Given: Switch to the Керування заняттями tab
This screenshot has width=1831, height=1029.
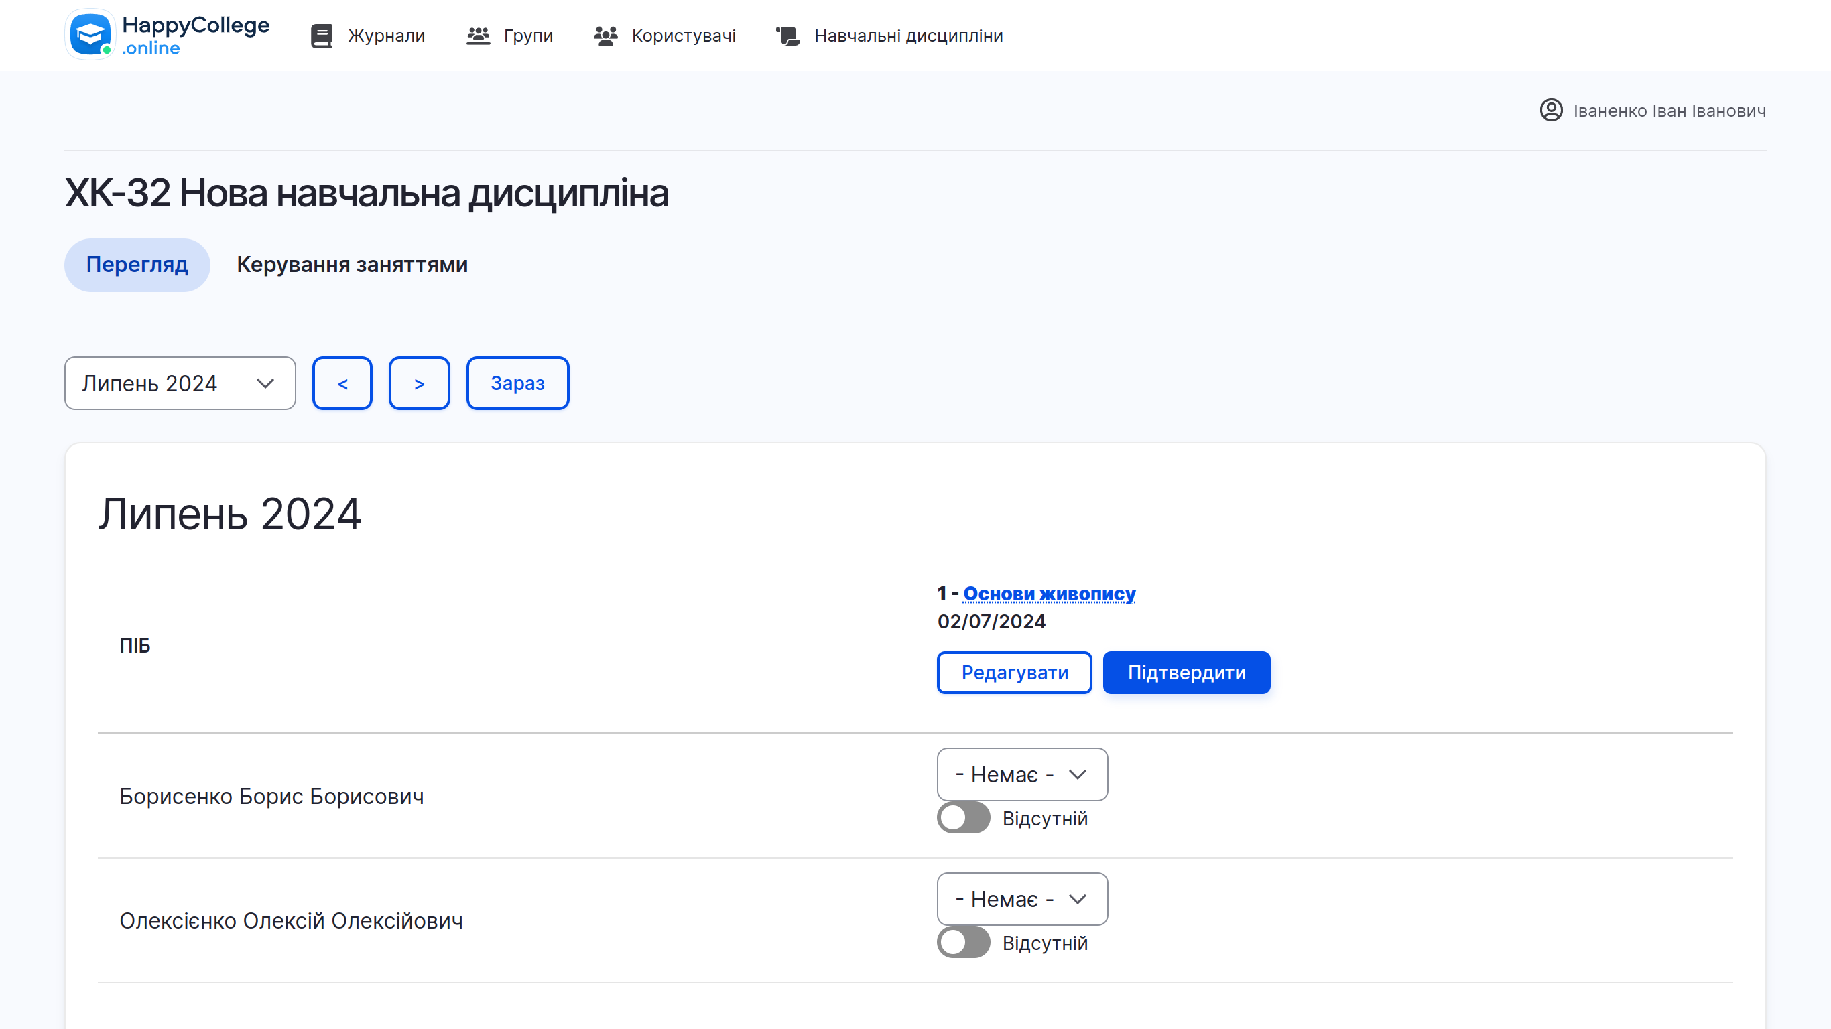Looking at the screenshot, I should 352,264.
